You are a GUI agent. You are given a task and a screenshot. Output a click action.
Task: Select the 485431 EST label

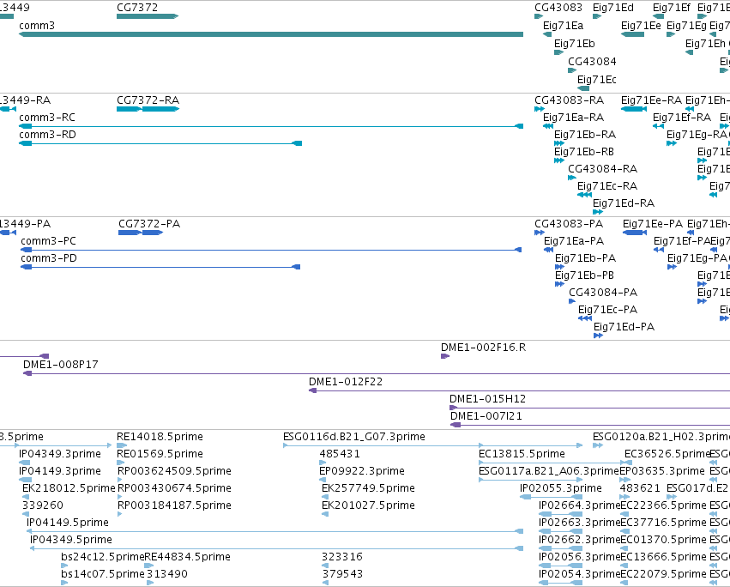(x=340, y=454)
